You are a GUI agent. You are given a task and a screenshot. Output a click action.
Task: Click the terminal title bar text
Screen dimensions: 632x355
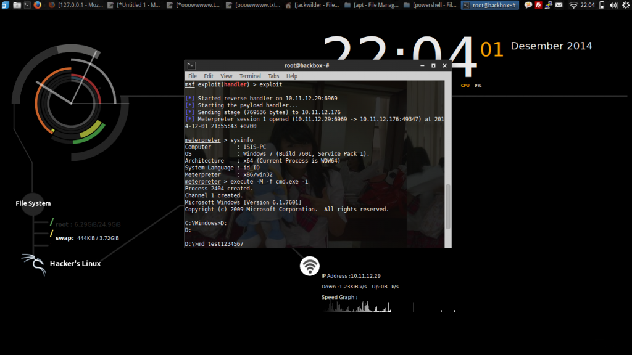307,65
